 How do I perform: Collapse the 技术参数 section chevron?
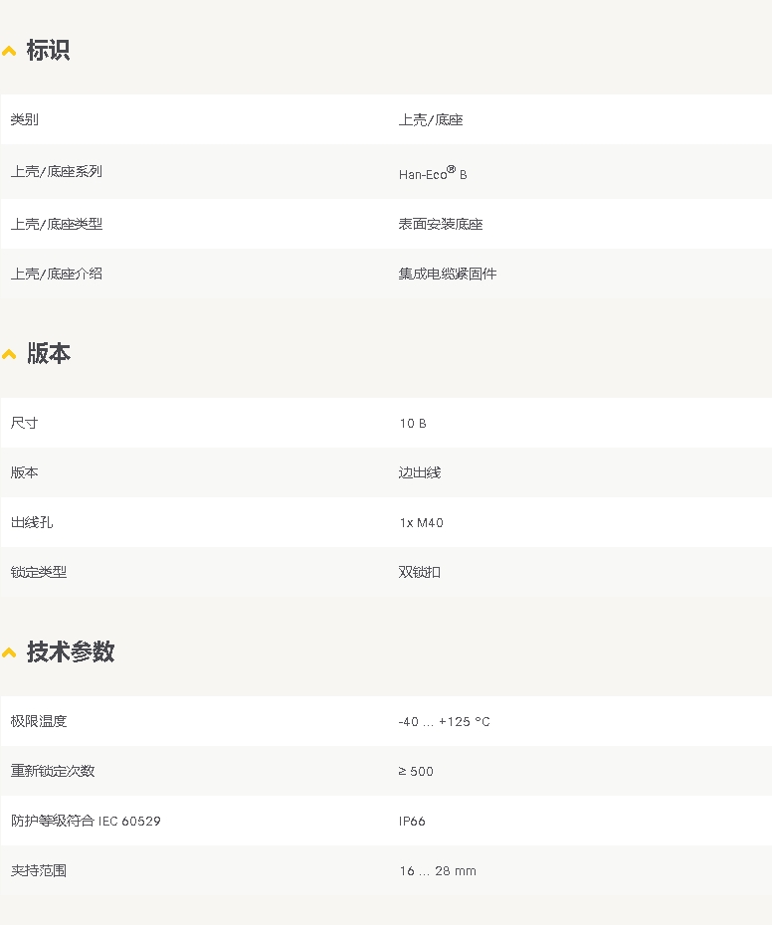(9, 652)
